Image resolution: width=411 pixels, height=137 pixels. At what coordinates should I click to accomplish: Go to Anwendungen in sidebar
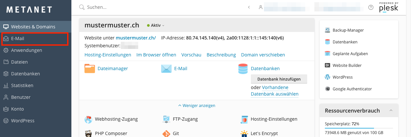[x=27, y=50]
